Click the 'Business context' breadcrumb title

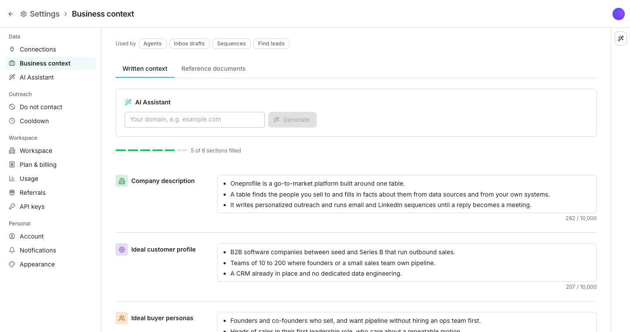tap(103, 14)
